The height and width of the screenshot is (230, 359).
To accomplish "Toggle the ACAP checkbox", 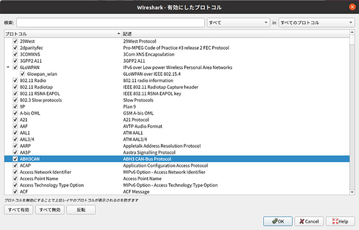I will point(15,165).
